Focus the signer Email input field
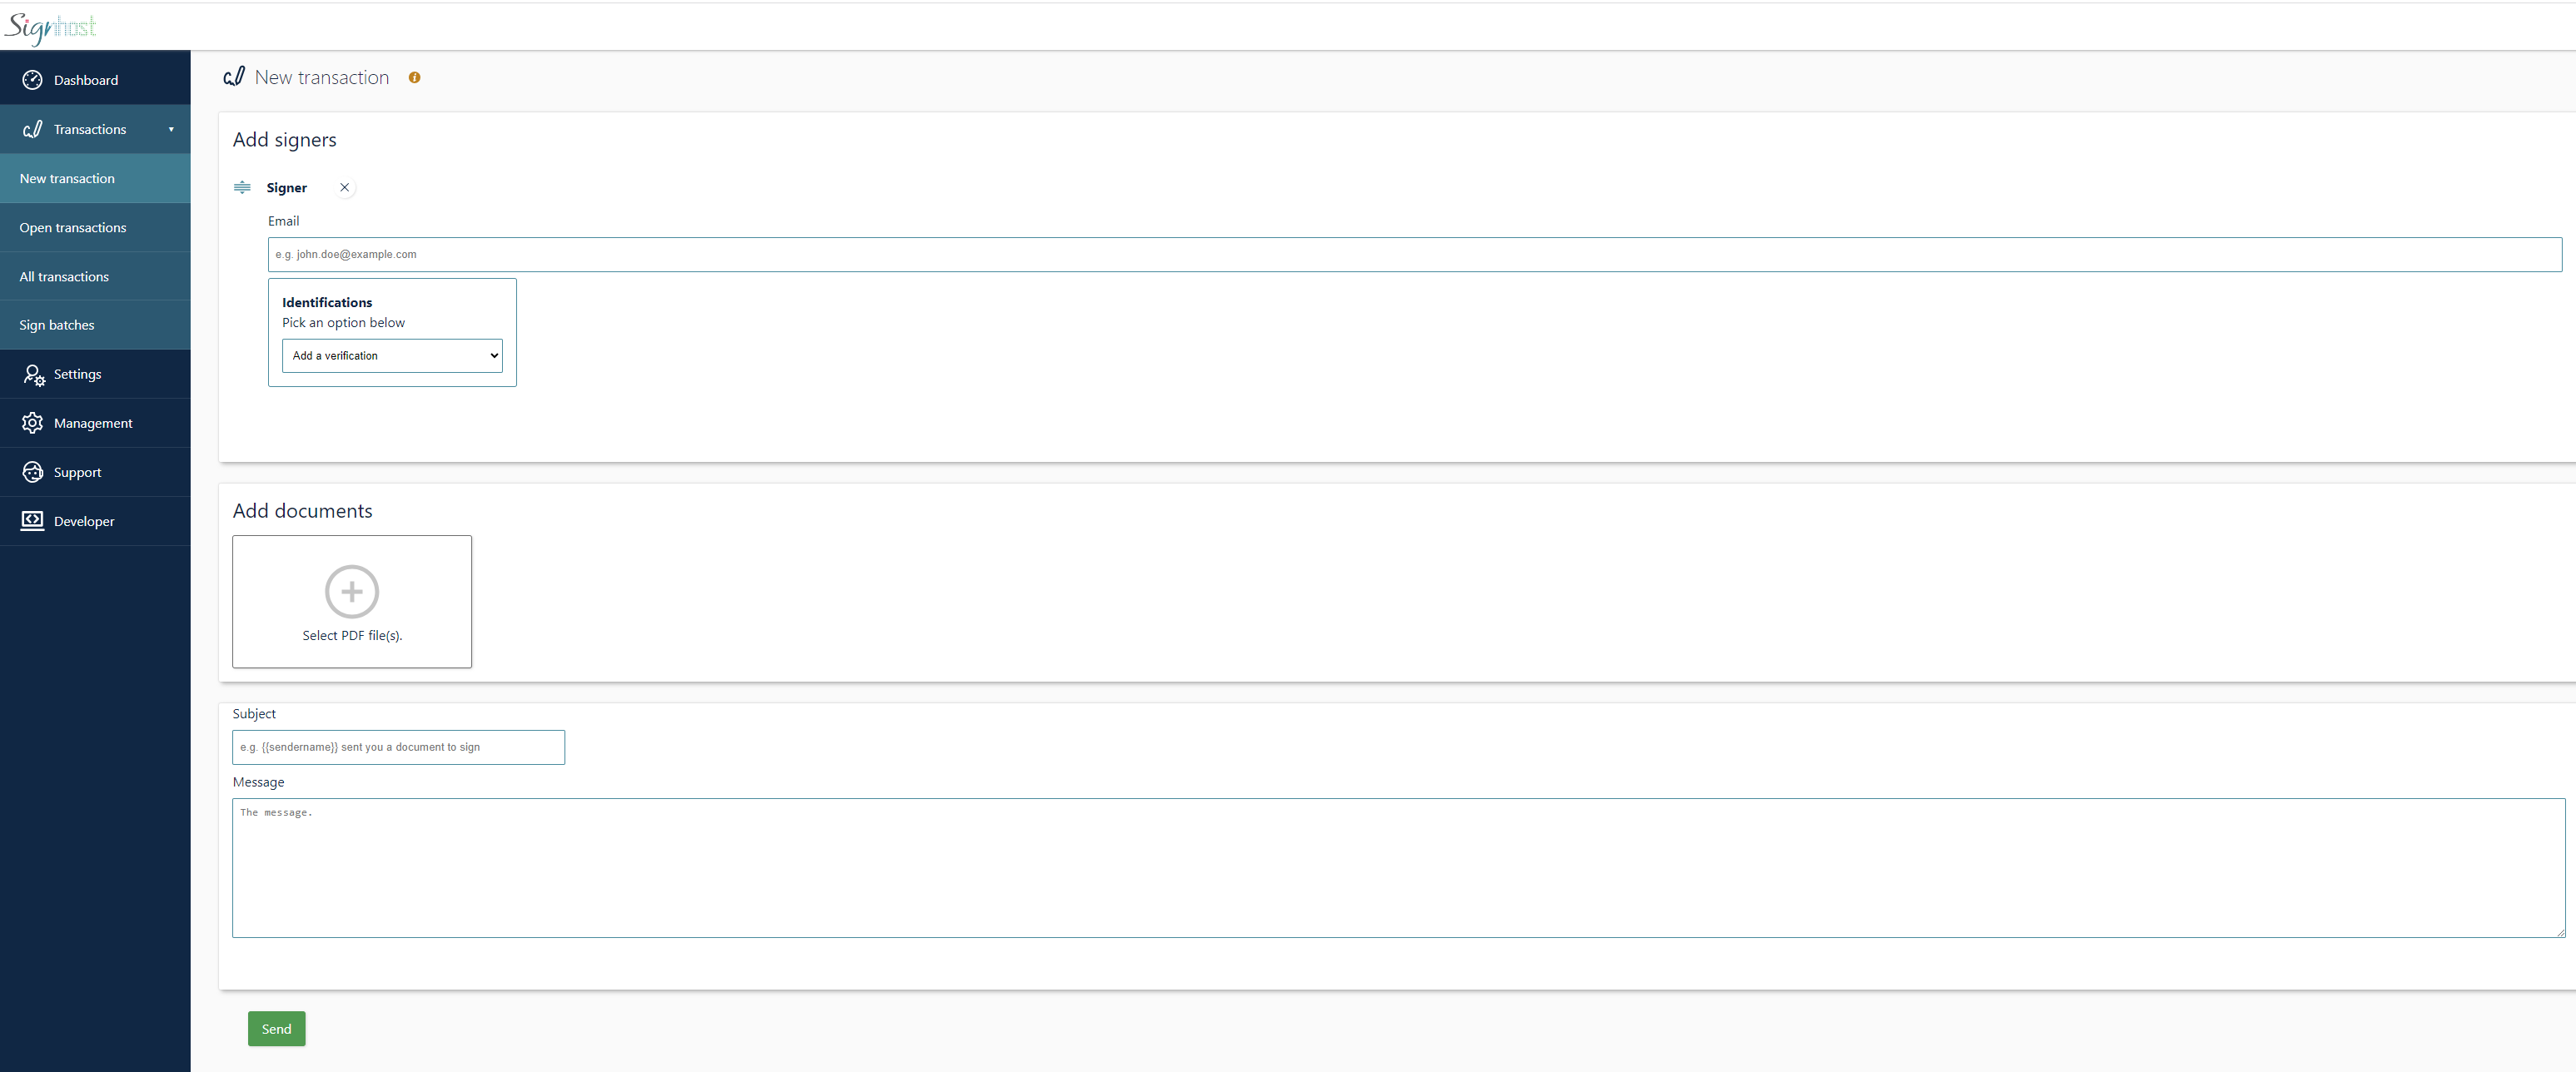Image resolution: width=2576 pixels, height=1072 pixels. click(x=1414, y=254)
